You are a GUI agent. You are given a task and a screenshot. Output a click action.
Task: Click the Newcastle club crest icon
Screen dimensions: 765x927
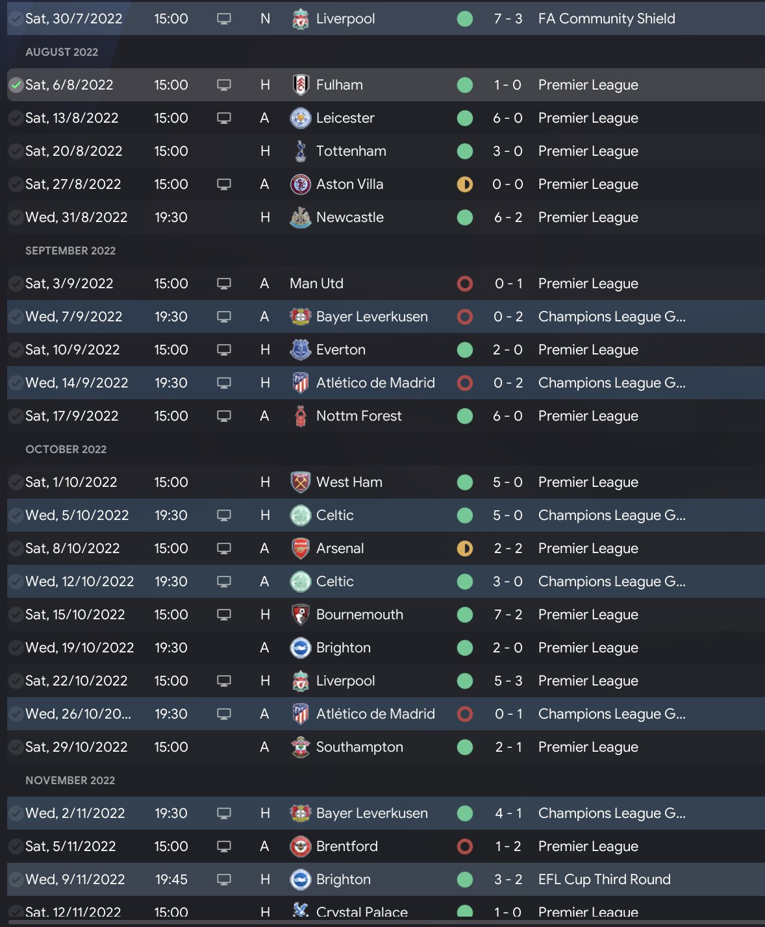(x=300, y=217)
